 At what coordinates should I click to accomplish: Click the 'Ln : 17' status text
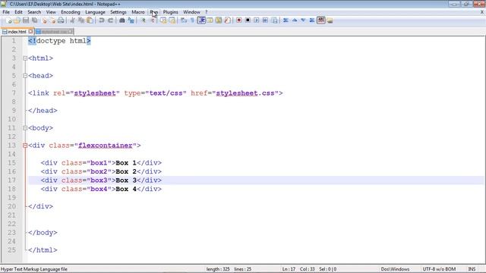tap(289, 269)
